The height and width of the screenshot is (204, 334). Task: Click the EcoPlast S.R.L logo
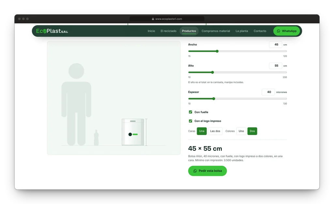pyautogui.click(x=52, y=31)
